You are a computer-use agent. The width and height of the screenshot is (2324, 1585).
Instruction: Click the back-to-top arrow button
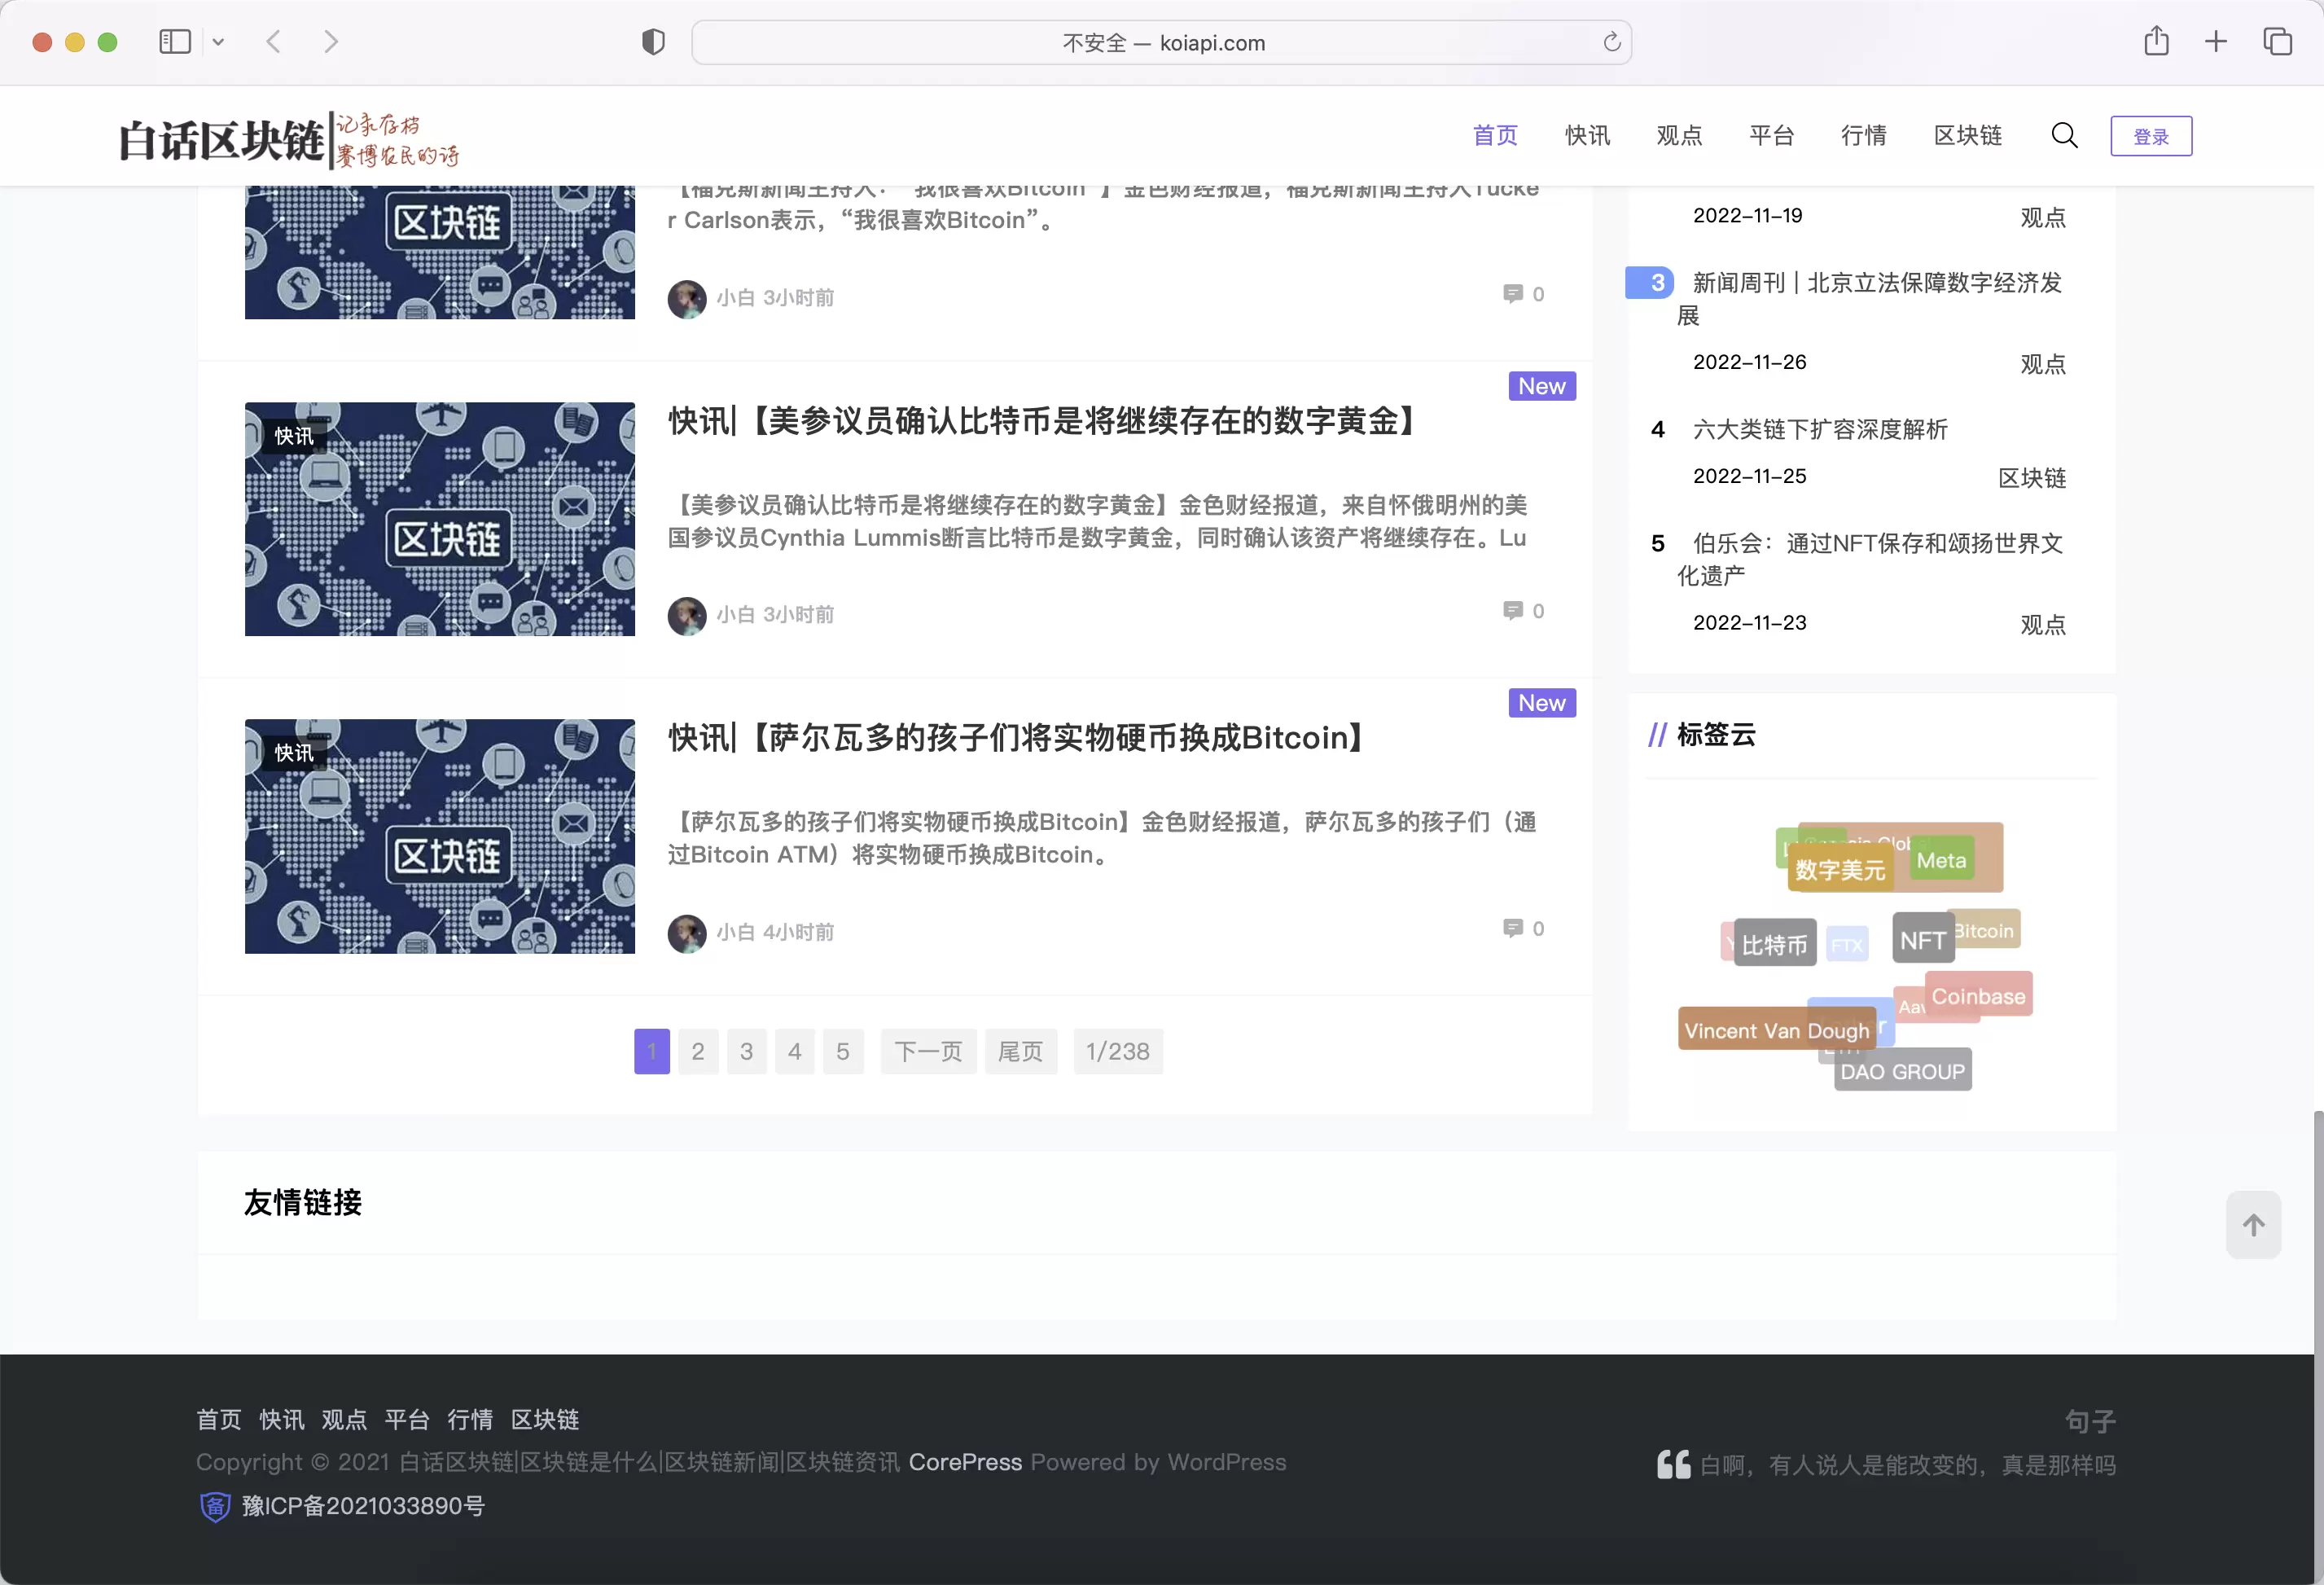point(2253,1225)
